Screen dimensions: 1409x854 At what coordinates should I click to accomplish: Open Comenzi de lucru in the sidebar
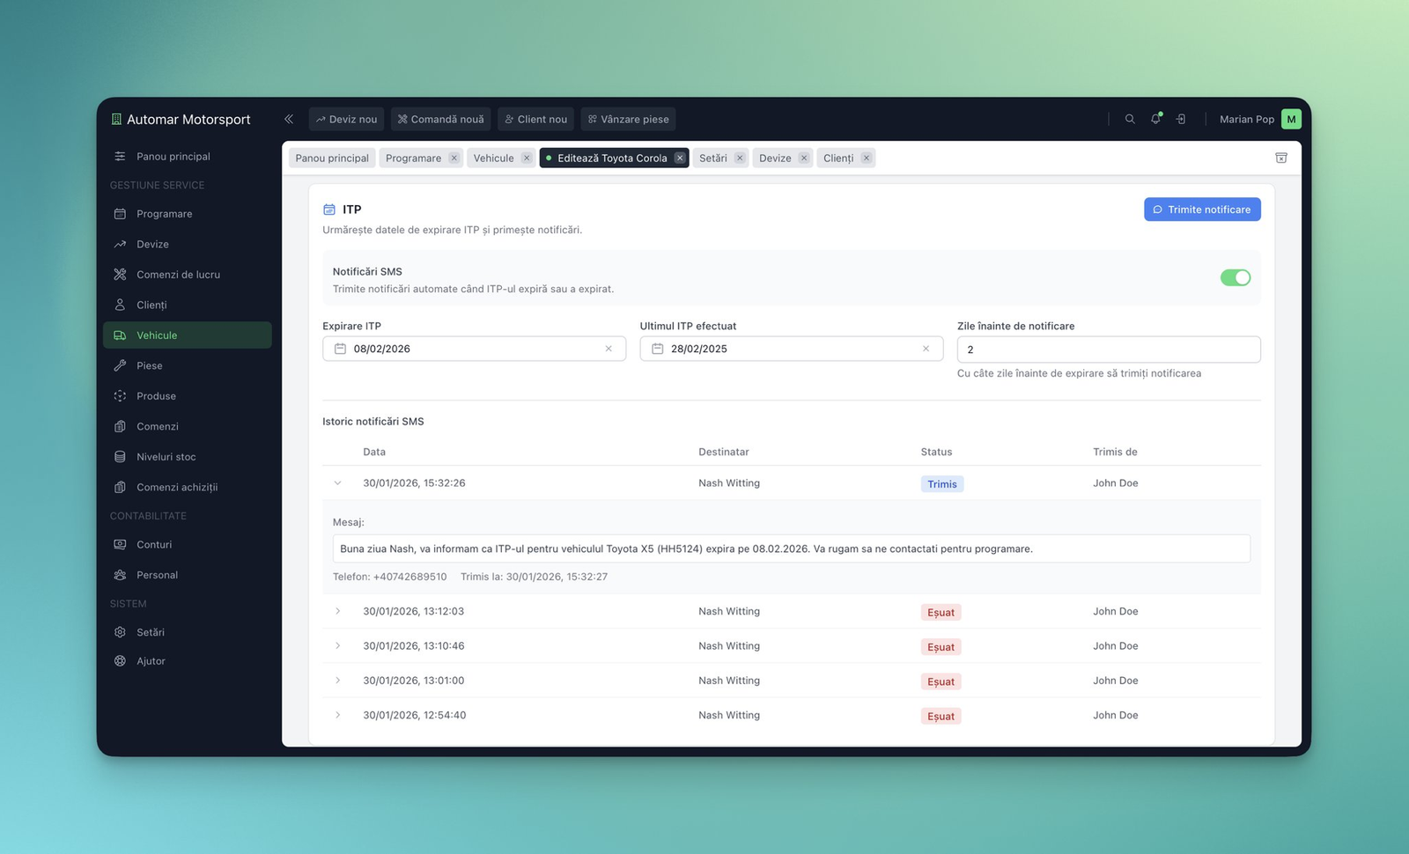(x=187, y=275)
